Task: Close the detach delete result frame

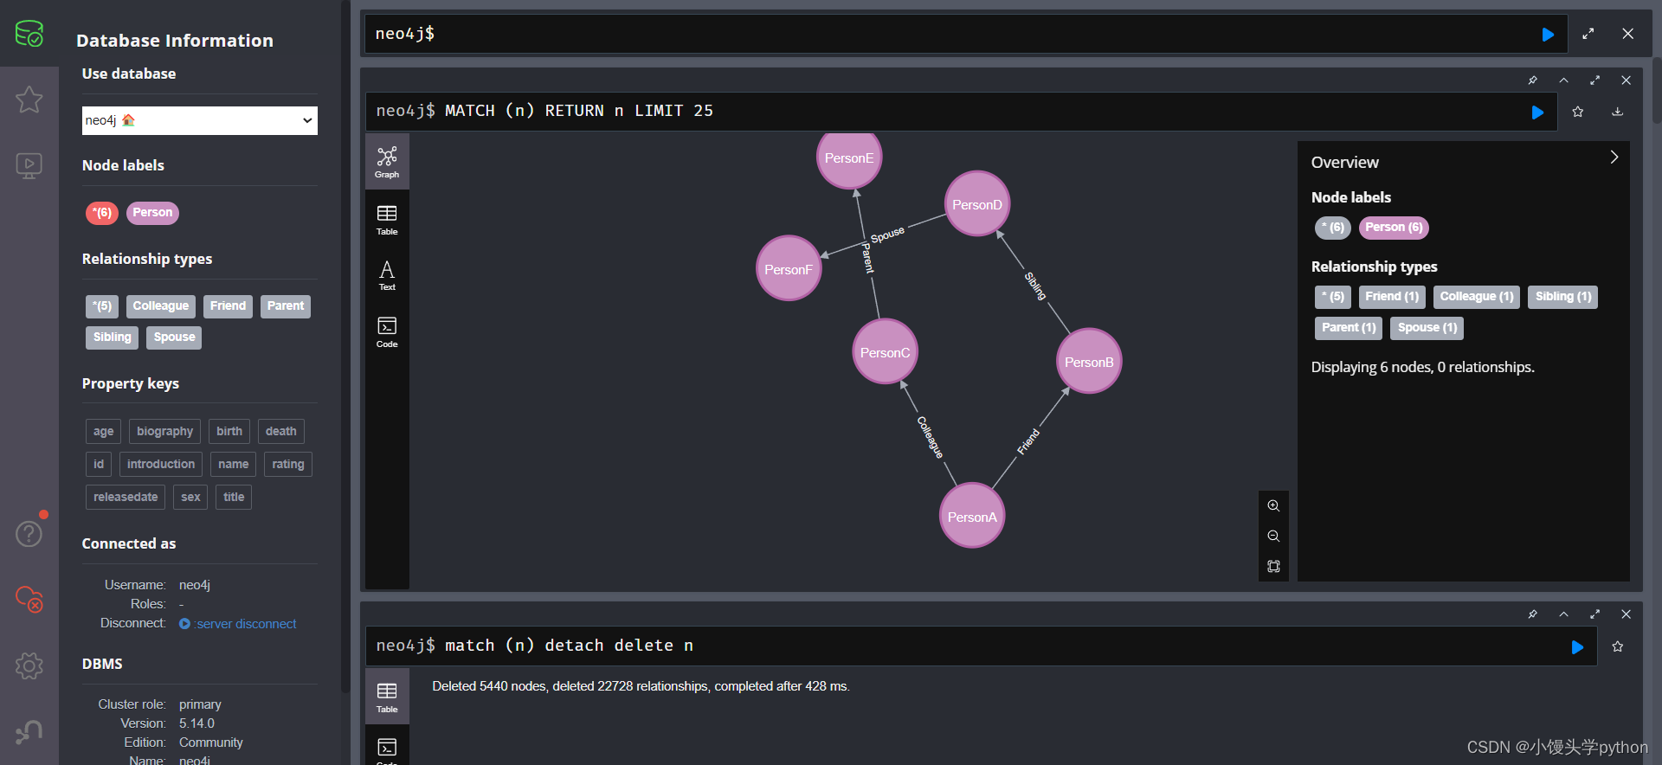Action: (1626, 614)
